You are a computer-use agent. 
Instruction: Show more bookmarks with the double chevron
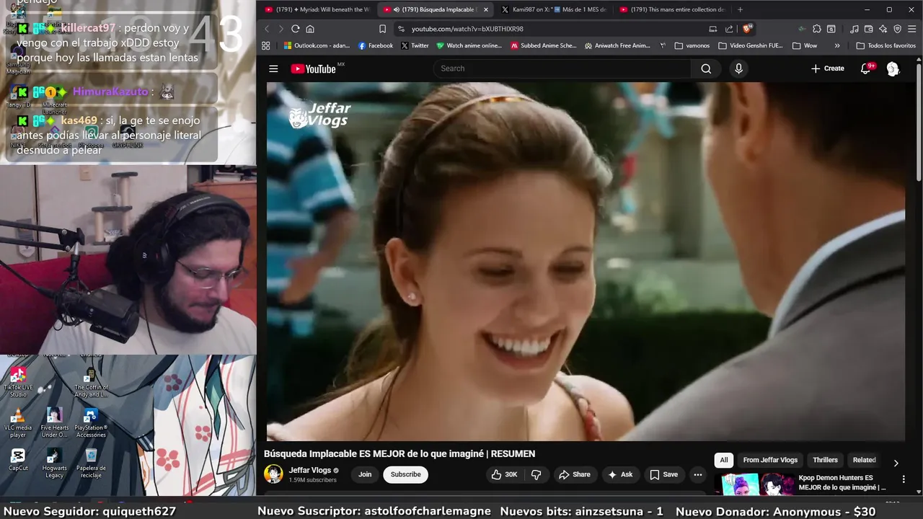coord(836,45)
